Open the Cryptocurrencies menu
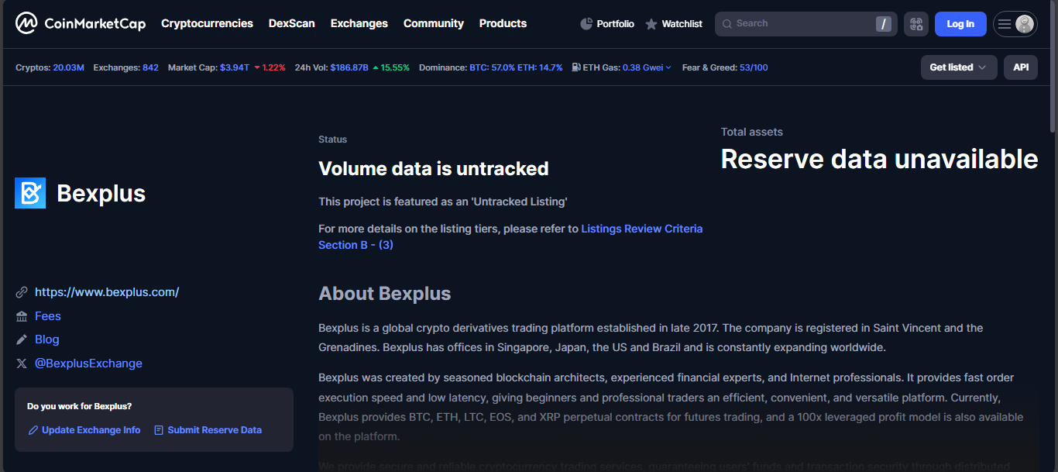Screen dimensions: 1058x472 pyautogui.click(x=207, y=23)
